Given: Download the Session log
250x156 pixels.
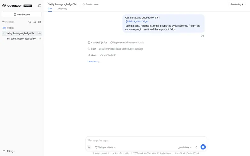Looking at the screenshot, I should pos(237,4).
